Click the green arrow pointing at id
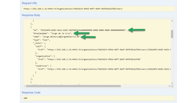The width and height of the screenshot is (195, 103). pos(137,30)
